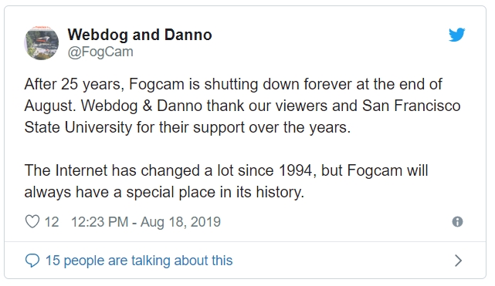Open the 12:23 PM timestamp link
495x286 pixels.
click(145, 222)
